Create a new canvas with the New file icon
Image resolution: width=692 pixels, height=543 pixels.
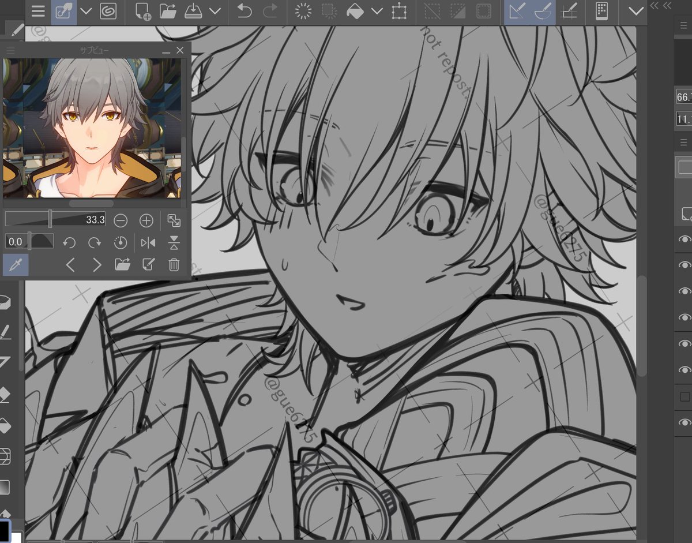pyautogui.click(x=142, y=12)
